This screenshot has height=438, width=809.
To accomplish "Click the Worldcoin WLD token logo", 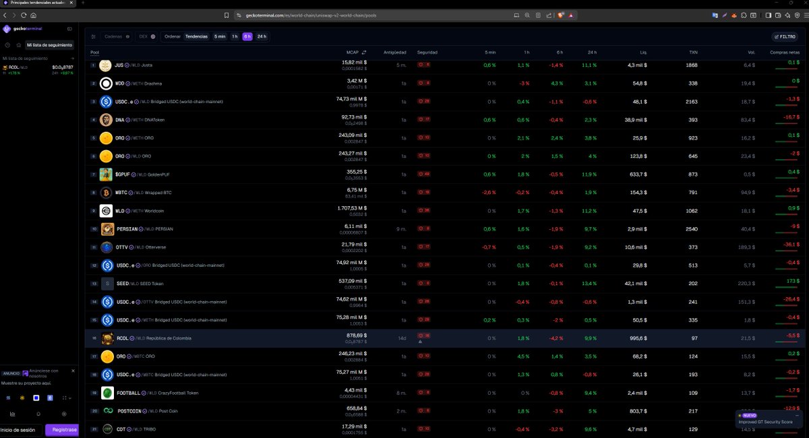I will point(106,211).
